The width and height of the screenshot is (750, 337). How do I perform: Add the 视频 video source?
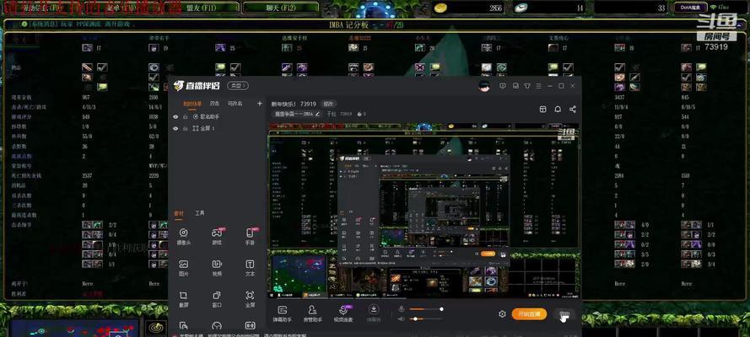click(x=217, y=267)
